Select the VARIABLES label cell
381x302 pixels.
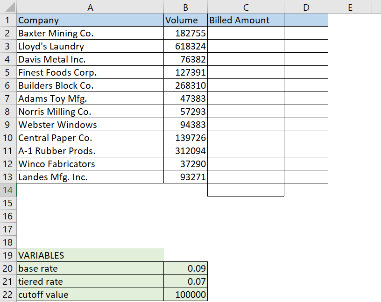pos(90,255)
